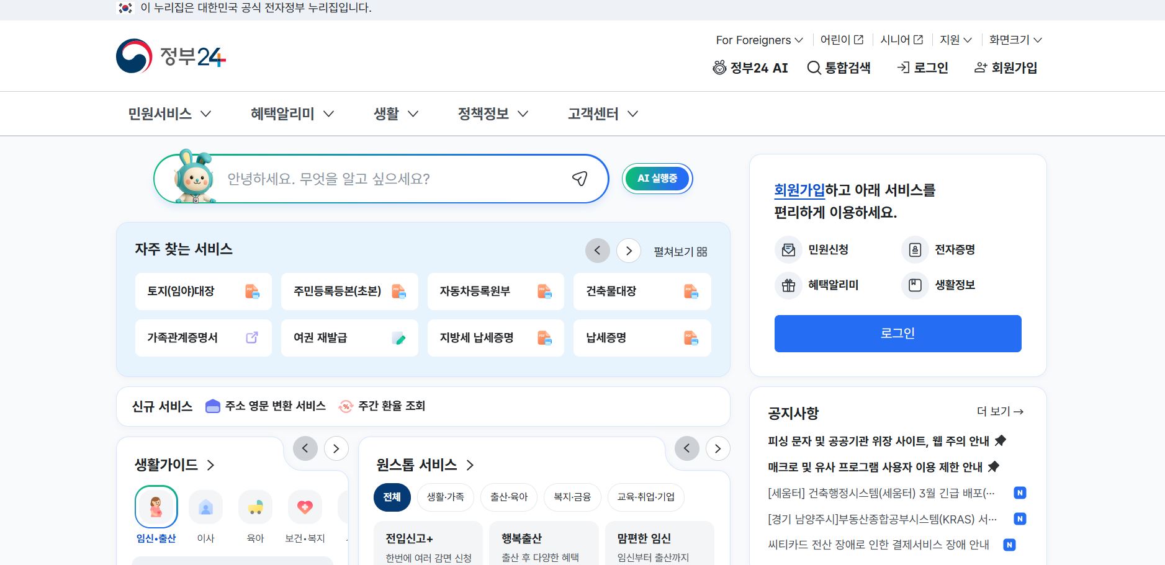Select 전체 filter tab
The height and width of the screenshot is (565, 1165).
(x=392, y=497)
